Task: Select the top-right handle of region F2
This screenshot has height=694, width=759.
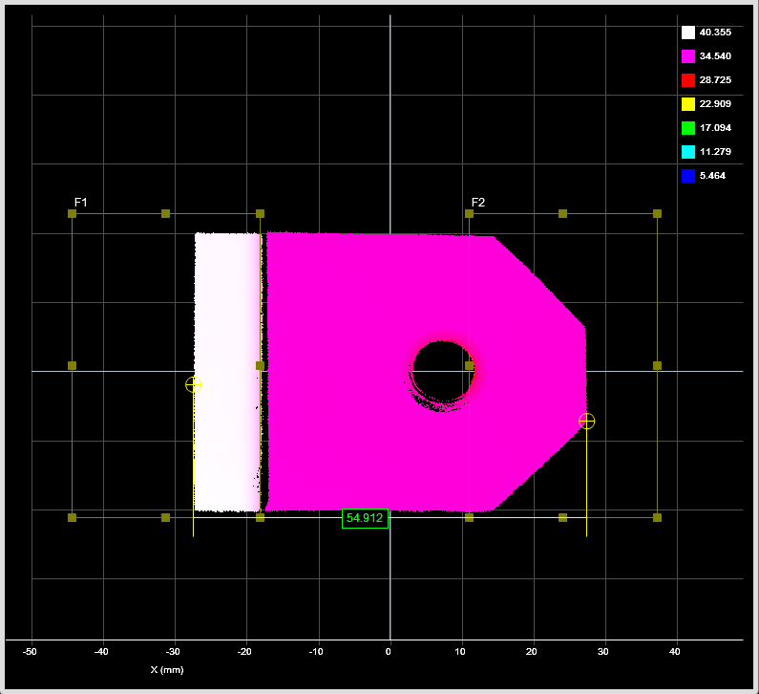Action: coord(658,214)
